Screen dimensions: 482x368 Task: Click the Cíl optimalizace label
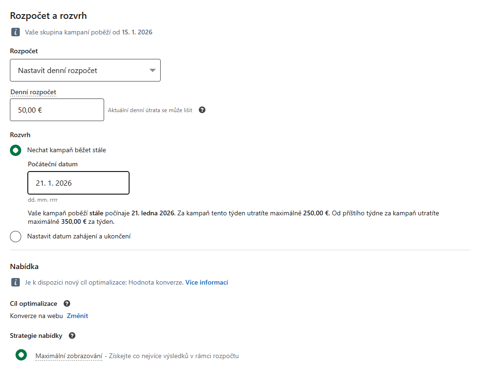coord(33,303)
